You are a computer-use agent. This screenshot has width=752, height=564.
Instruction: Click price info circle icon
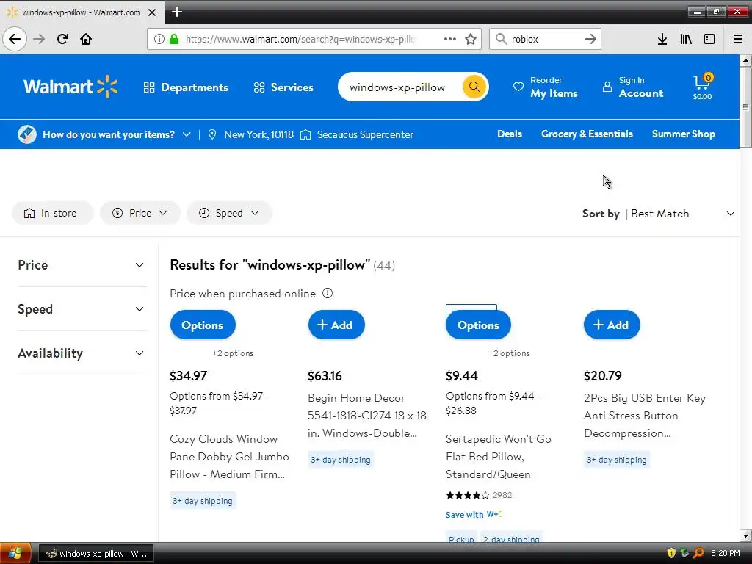coord(328,293)
